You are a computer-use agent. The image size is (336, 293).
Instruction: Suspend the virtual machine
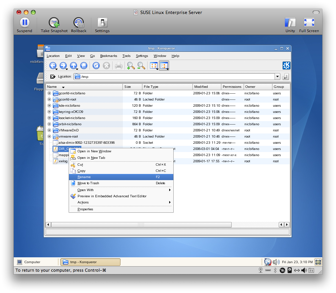coord(25,25)
